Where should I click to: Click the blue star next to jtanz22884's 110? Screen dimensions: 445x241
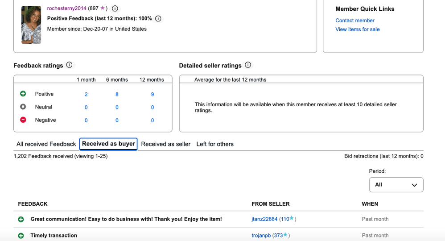292,218
